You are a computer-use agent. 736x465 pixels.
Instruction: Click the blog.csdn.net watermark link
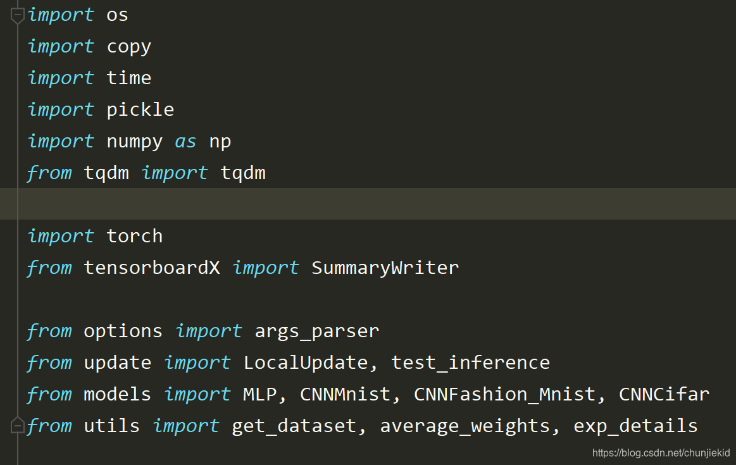coord(661,453)
